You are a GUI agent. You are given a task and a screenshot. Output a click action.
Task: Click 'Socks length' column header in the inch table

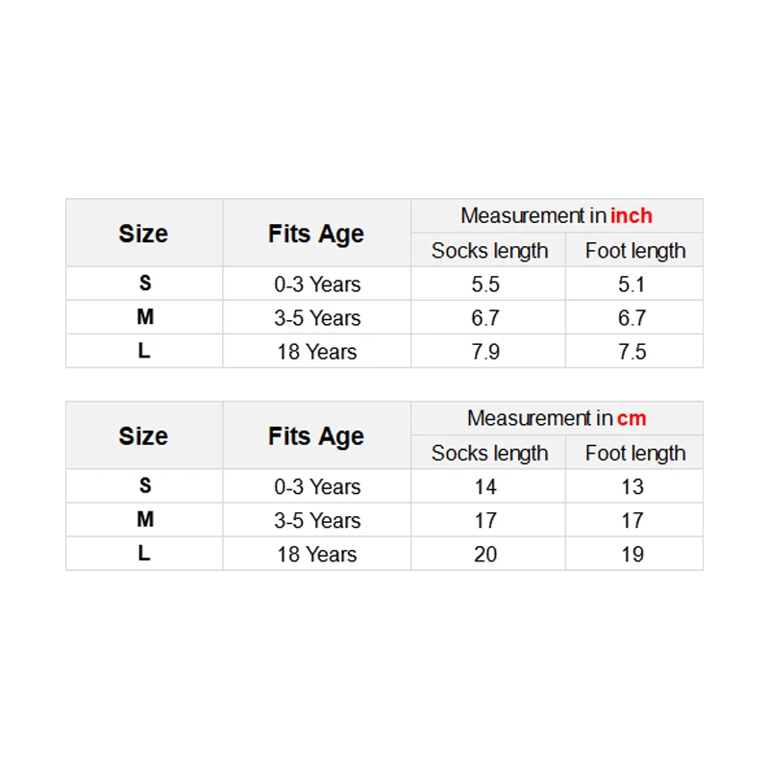click(489, 251)
